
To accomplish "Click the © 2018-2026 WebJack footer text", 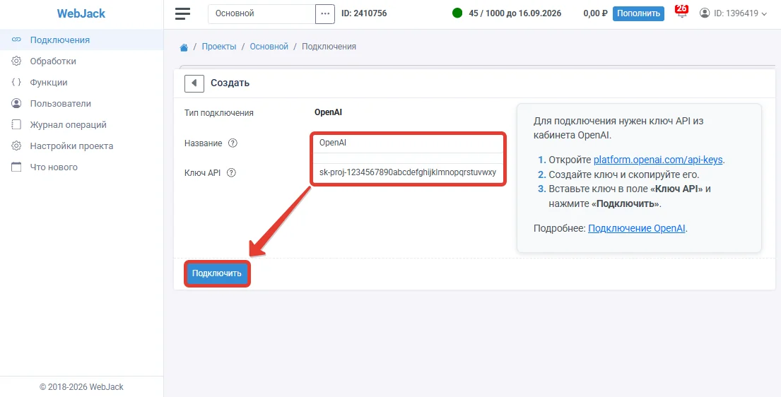I will tap(82, 386).
